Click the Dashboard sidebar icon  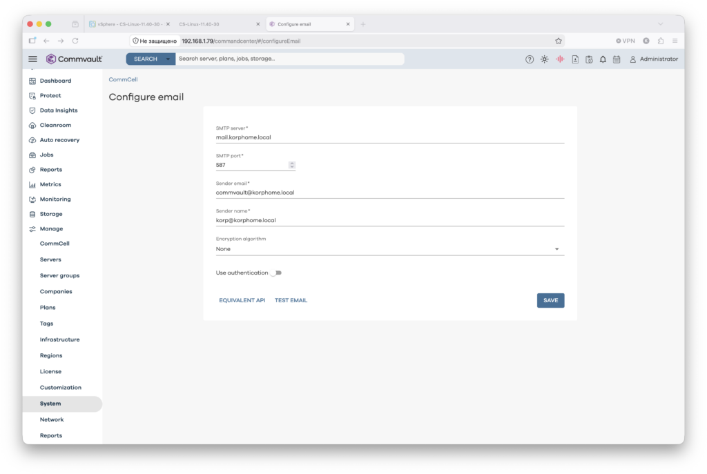(x=32, y=81)
